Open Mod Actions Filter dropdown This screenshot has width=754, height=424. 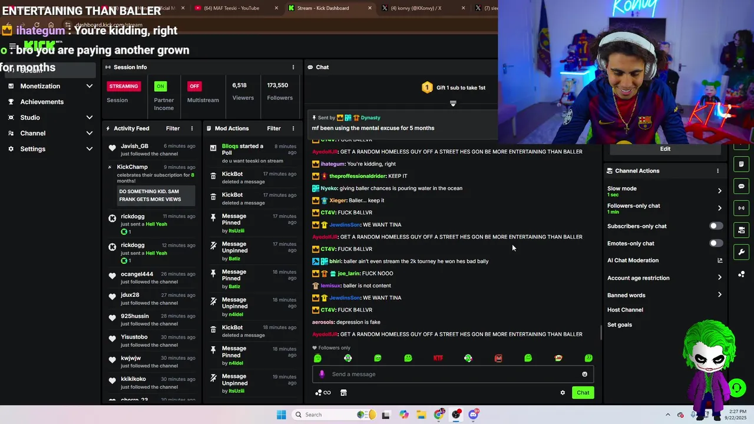click(x=274, y=128)
